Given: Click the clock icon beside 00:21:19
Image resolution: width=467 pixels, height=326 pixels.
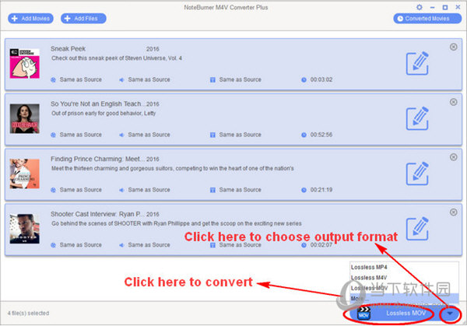Looking at the screenshot, I should click(304, 190).
